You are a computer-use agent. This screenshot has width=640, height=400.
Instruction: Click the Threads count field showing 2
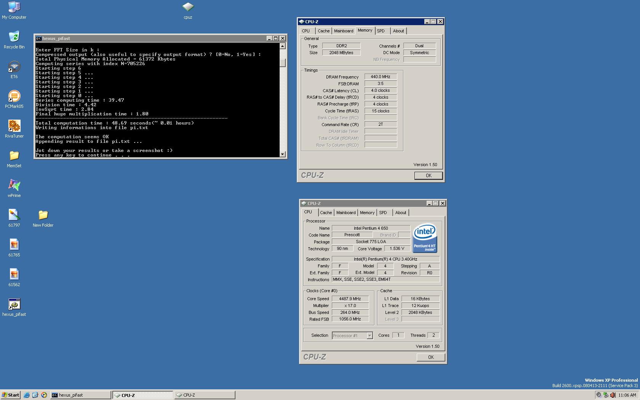[x=433, y=335]
